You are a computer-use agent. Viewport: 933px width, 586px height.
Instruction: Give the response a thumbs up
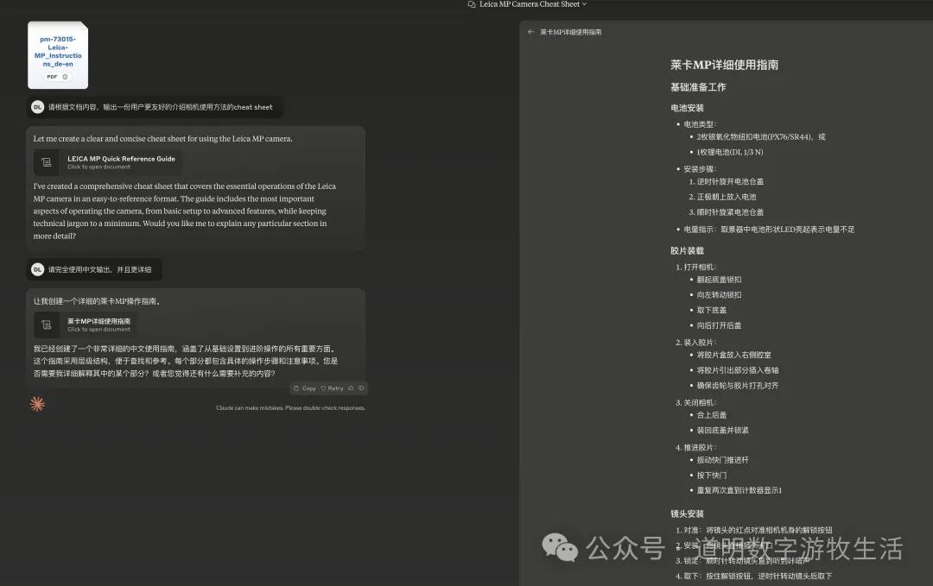point(352,388)
